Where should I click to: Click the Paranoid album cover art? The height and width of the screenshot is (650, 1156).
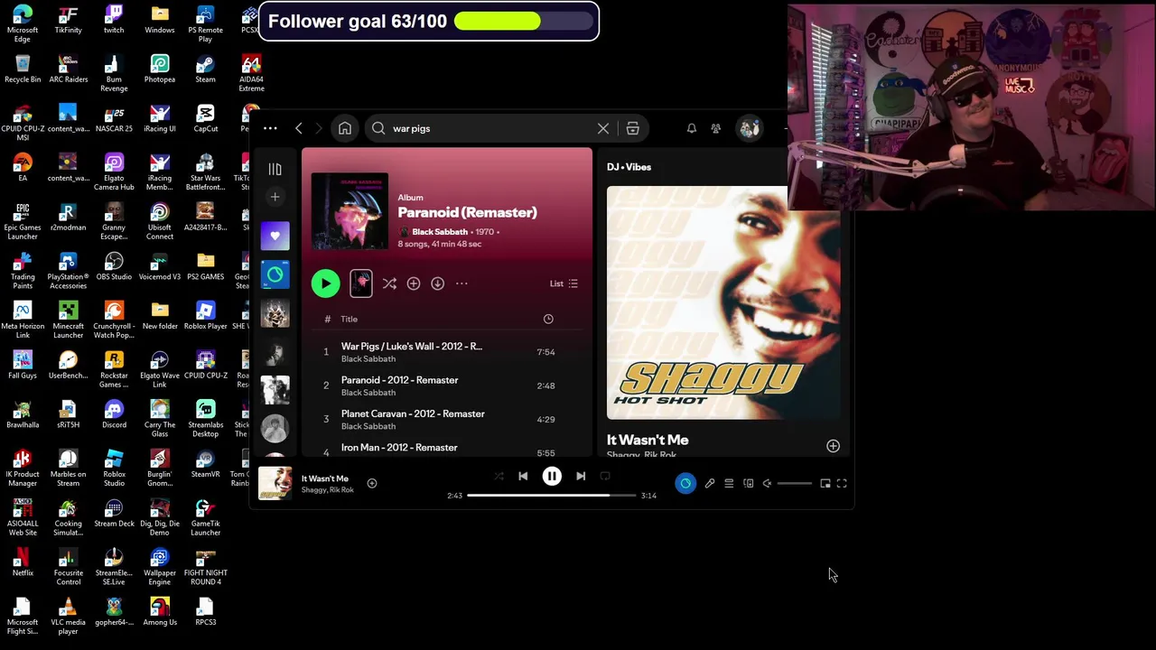(x=350, y=211)
